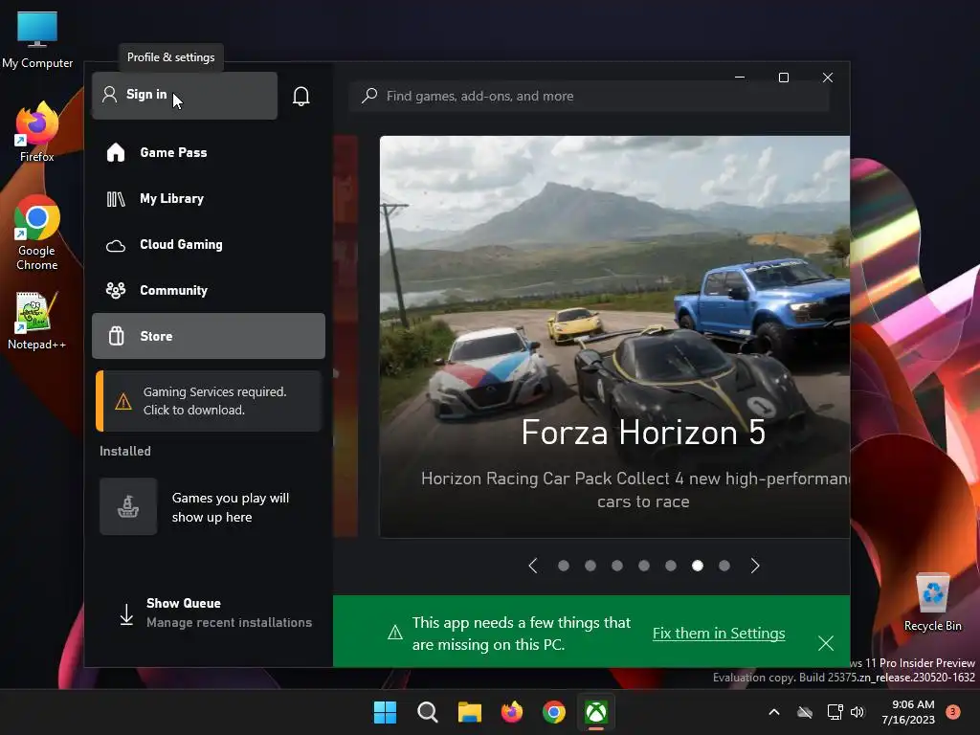
Task: Click the search magnifier icon
Action: pos(369,96)
